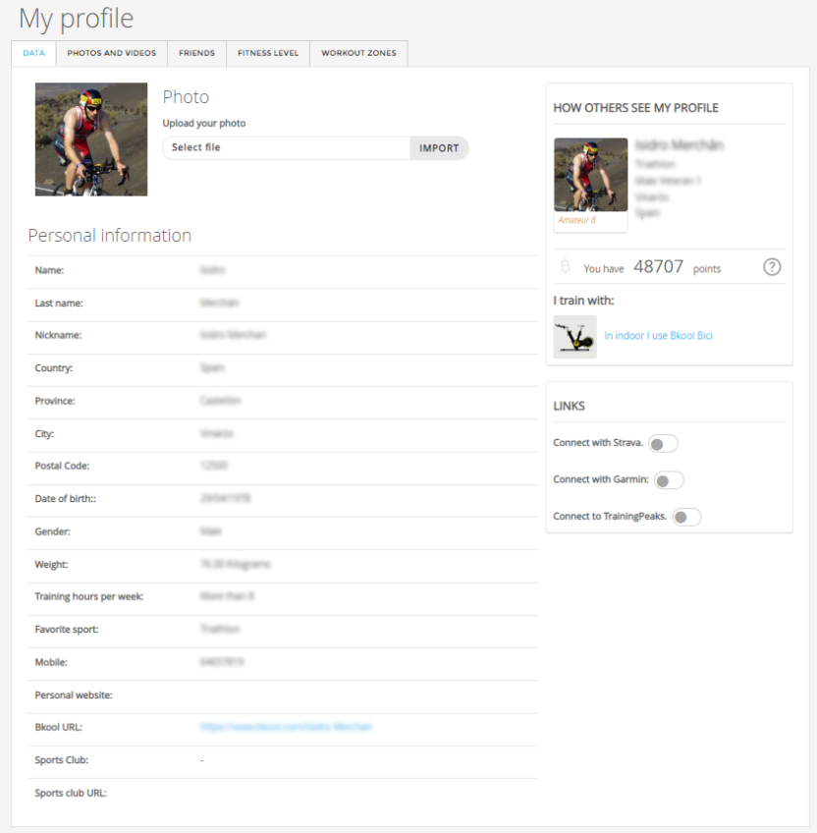Click the Name: field label
817x833 pixels.
click(x=49, y=270)
